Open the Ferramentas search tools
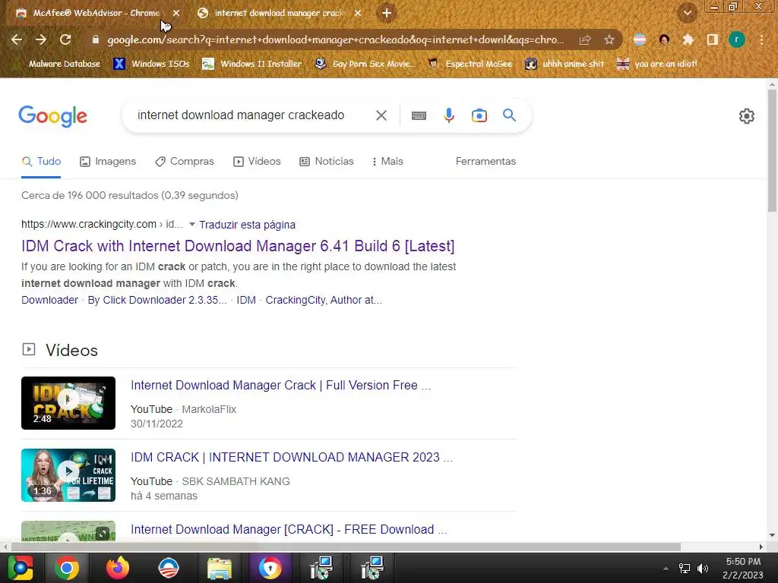 coord(485,162)
